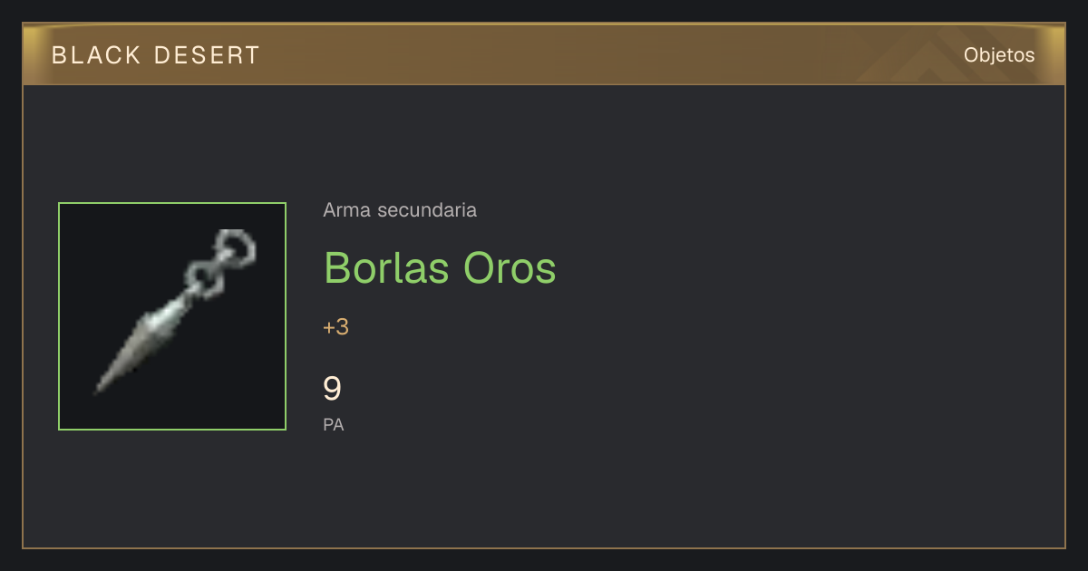This screenshot has height=571, width=1088.
Task: Click the gold header bar center
Action: coord(544,54)
